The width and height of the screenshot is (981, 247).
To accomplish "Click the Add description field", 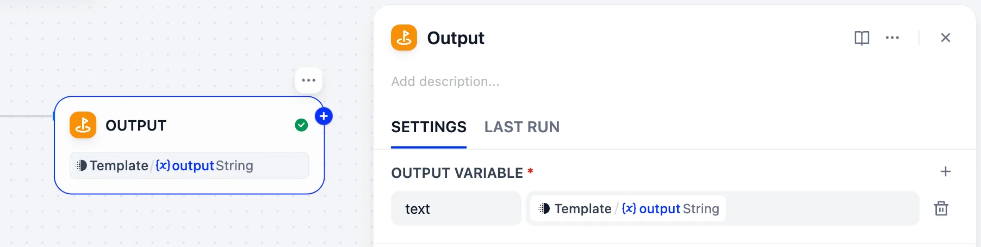I will click(x=445, y=82).
